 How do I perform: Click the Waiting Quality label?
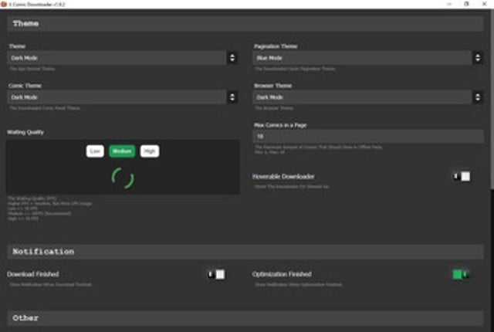click(x=25, y=132)
